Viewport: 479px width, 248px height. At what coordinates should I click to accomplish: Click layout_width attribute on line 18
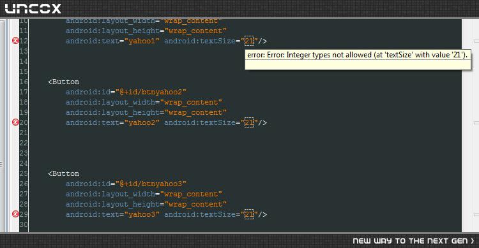click(x=110, y=102)
